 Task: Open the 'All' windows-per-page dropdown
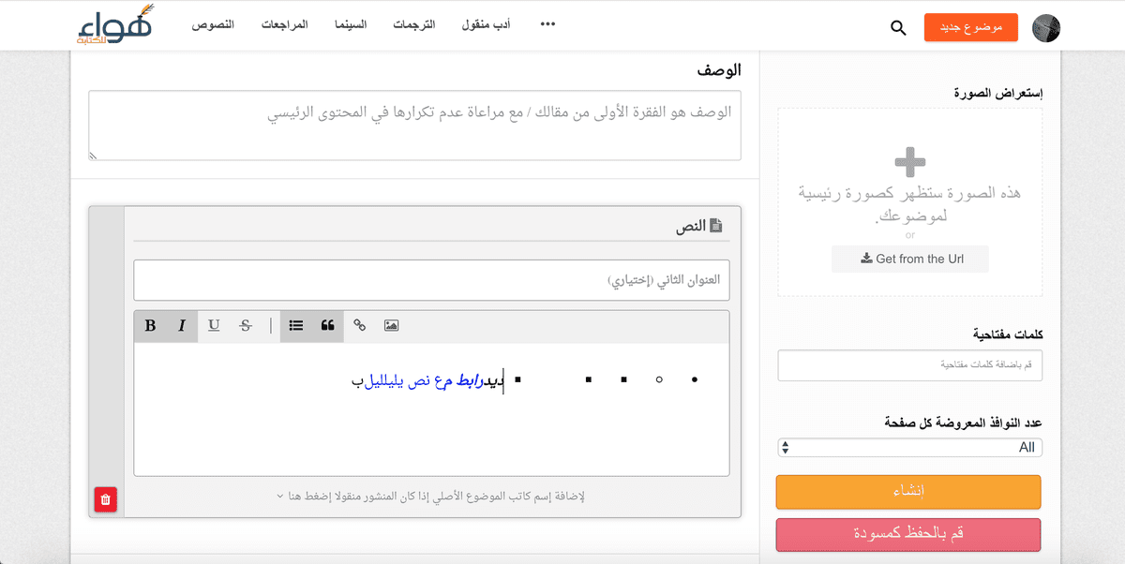point(908,447)
